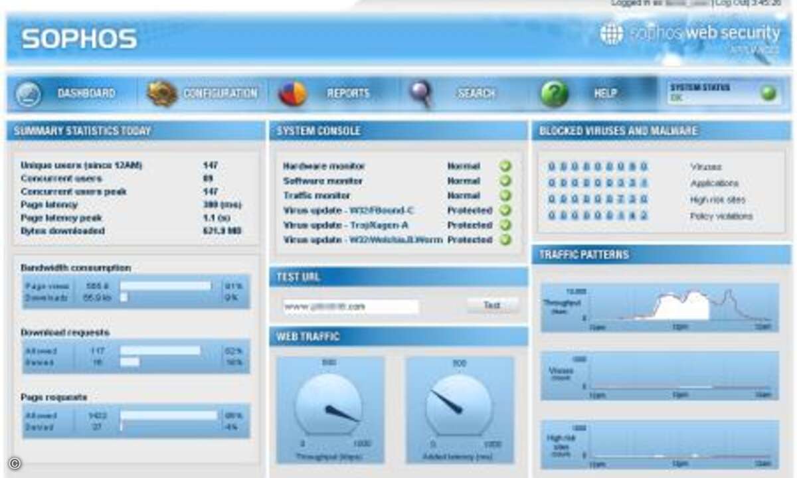The width and height of the screenshot is (797, 478).
Task: Click the Log Out link
Action: point(732,3)
